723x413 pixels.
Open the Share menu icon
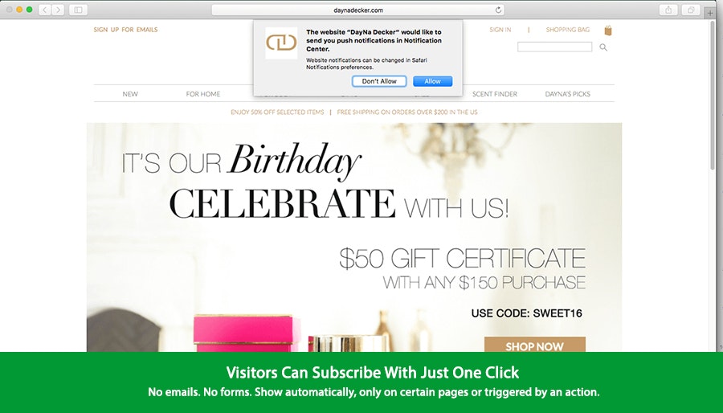coord(668,10)
